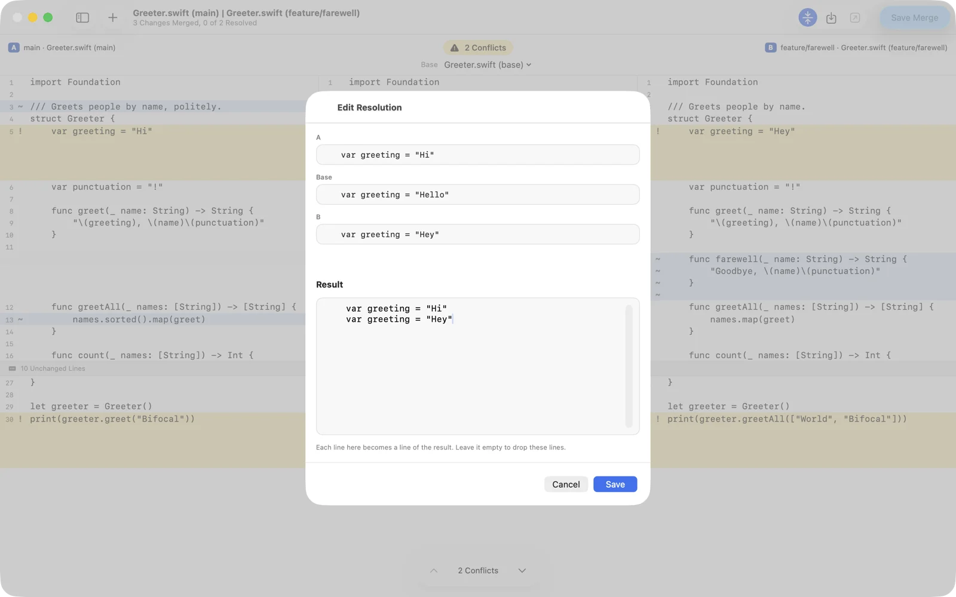Toggle the sidebar panel icon

click(x=82, y=18)
